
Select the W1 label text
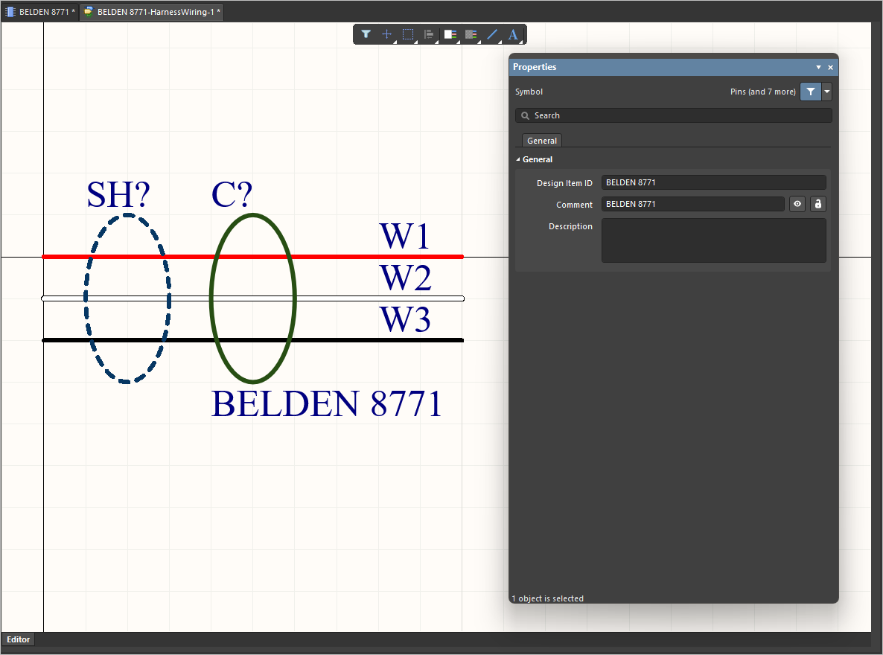click(405, 235)
